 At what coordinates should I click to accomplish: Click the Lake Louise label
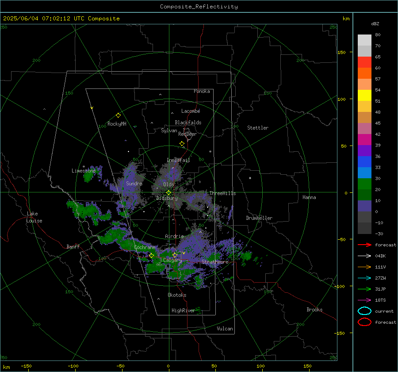[x=34, y=217]
